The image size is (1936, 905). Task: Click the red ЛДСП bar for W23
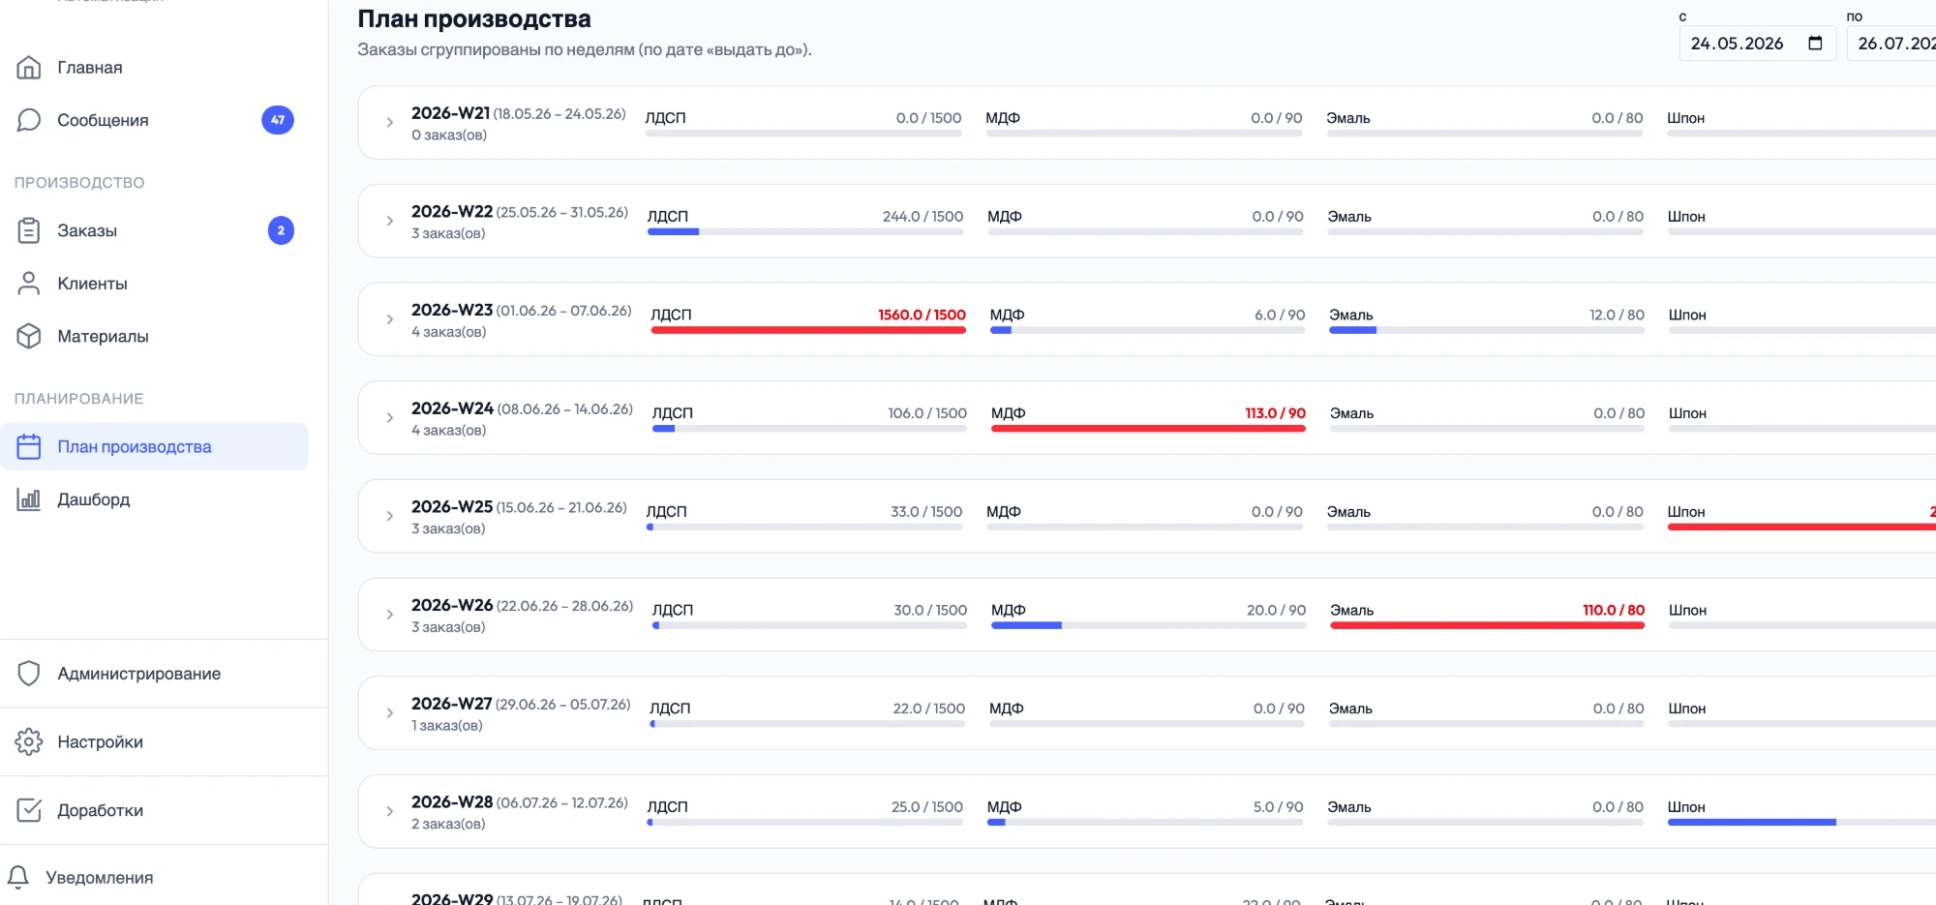(x=808, y=330)
